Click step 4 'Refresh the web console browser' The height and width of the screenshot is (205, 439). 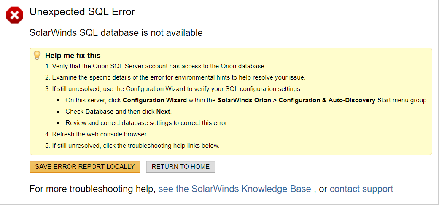point(97,134)
